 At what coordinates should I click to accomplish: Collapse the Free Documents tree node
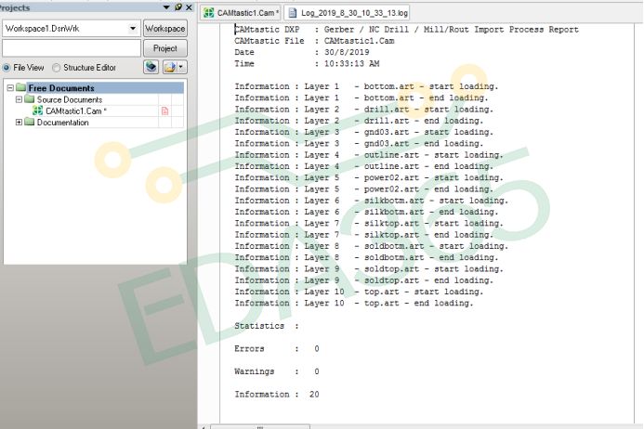[10, 88]
